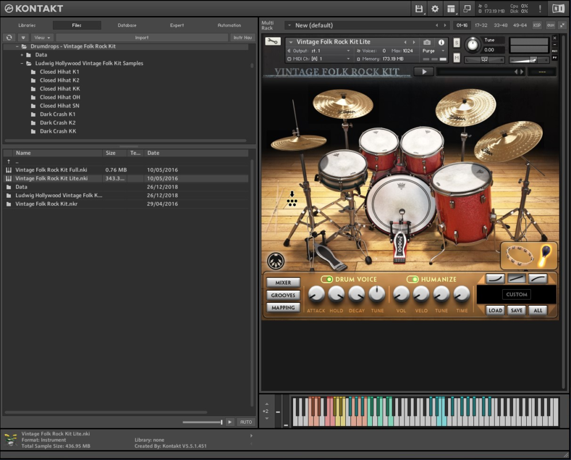Mute the instrument with the M button
Screen dimensions: 571x460
[x=457, y=57]
